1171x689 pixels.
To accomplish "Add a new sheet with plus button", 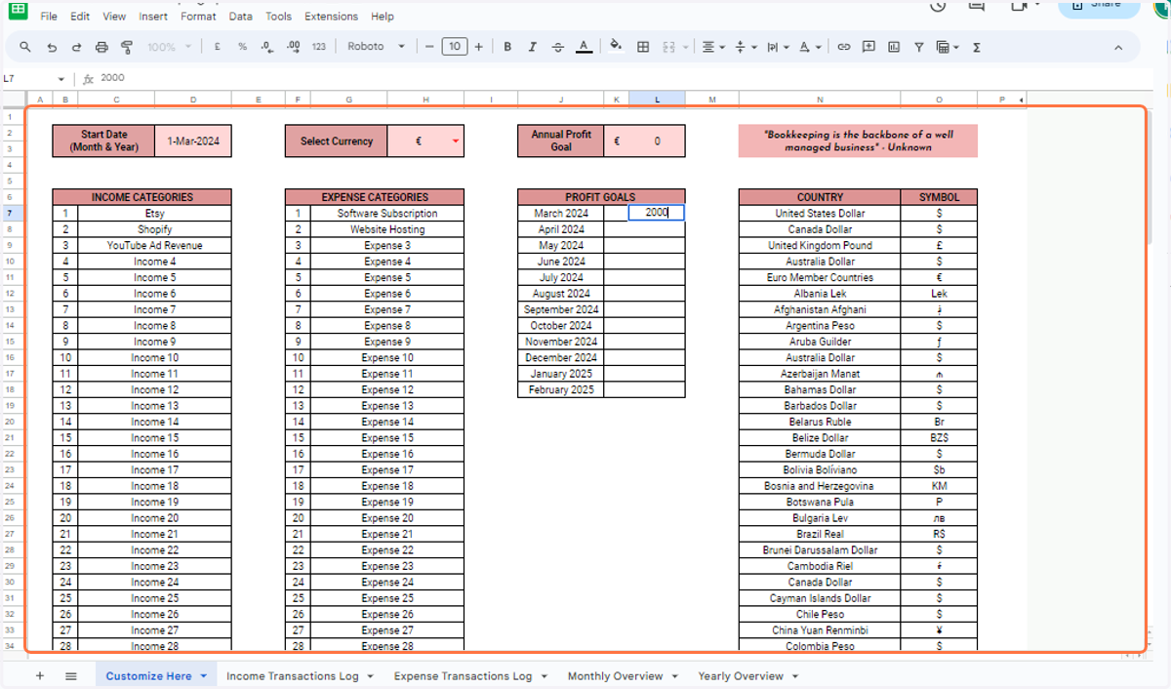I will click(x=40, y=675).
